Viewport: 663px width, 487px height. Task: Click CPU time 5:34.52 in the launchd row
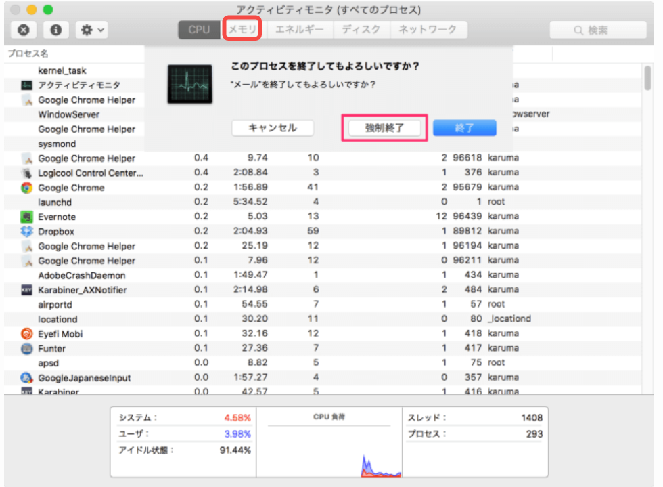coord(251,202)
